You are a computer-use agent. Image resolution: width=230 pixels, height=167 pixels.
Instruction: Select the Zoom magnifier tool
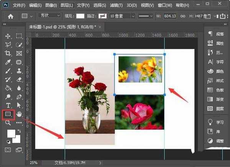pos(8,122)
